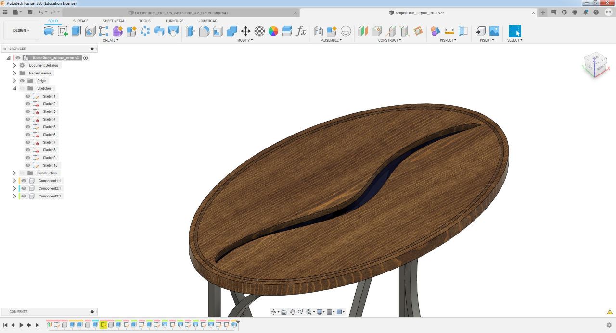This screenshot has height=333, width=616.
Task: Open the INSPECT dropdown menu
Action: click(x=448, y=40)
